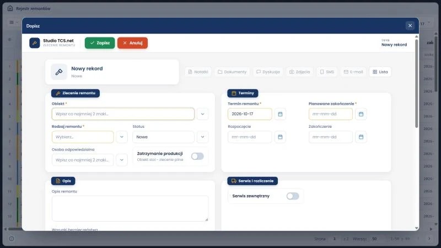Click the dialog vertical scrollbar thumb
The height and width of the screenshot is (248, 441).
tap(417, 84)
